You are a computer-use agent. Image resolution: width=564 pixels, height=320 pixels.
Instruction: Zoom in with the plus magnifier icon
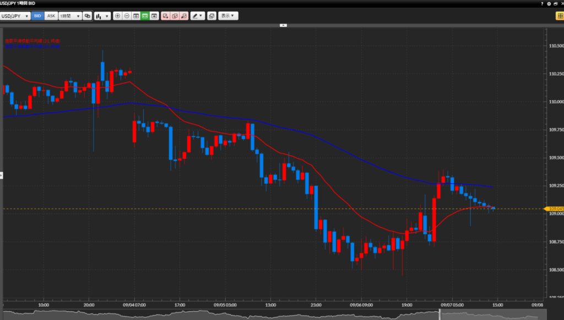point(117,16)
